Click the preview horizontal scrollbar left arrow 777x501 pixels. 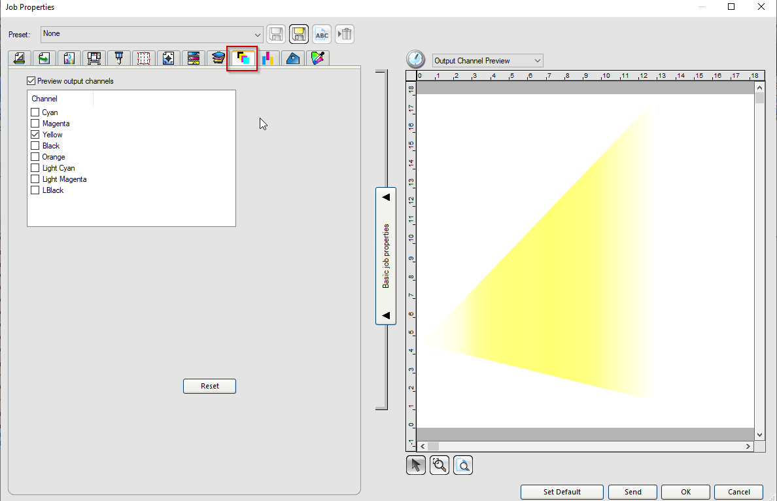[423, 447]
